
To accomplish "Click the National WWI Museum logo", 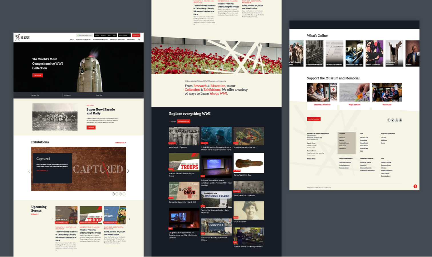I will coord(22,37).
